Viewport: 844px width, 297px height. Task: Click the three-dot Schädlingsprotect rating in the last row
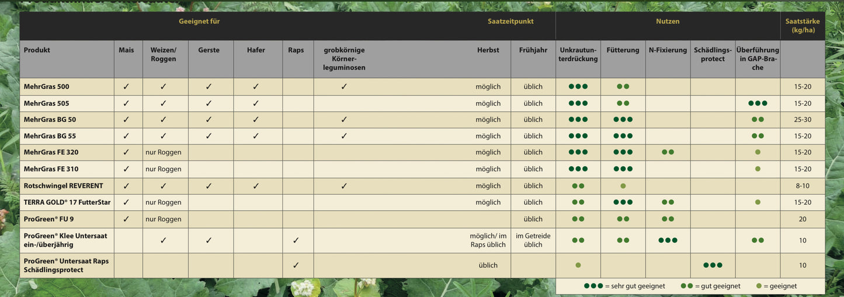[x=713, y=265]
